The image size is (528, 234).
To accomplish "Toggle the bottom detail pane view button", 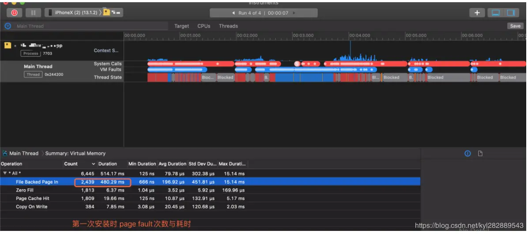I will [x=496, y=13].
